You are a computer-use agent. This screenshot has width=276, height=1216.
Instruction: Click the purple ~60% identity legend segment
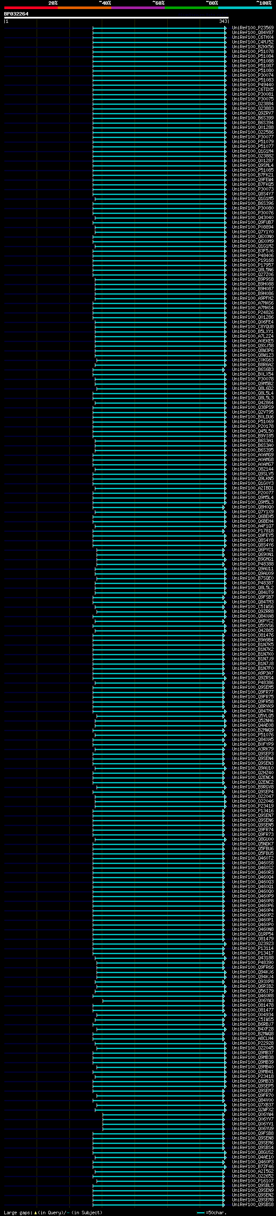[138, 8]
